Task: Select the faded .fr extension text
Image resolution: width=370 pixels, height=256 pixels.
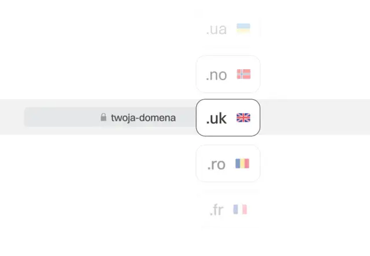Action: 216,210
